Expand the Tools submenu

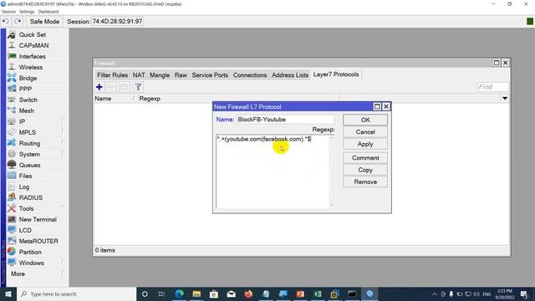[64, 208]
